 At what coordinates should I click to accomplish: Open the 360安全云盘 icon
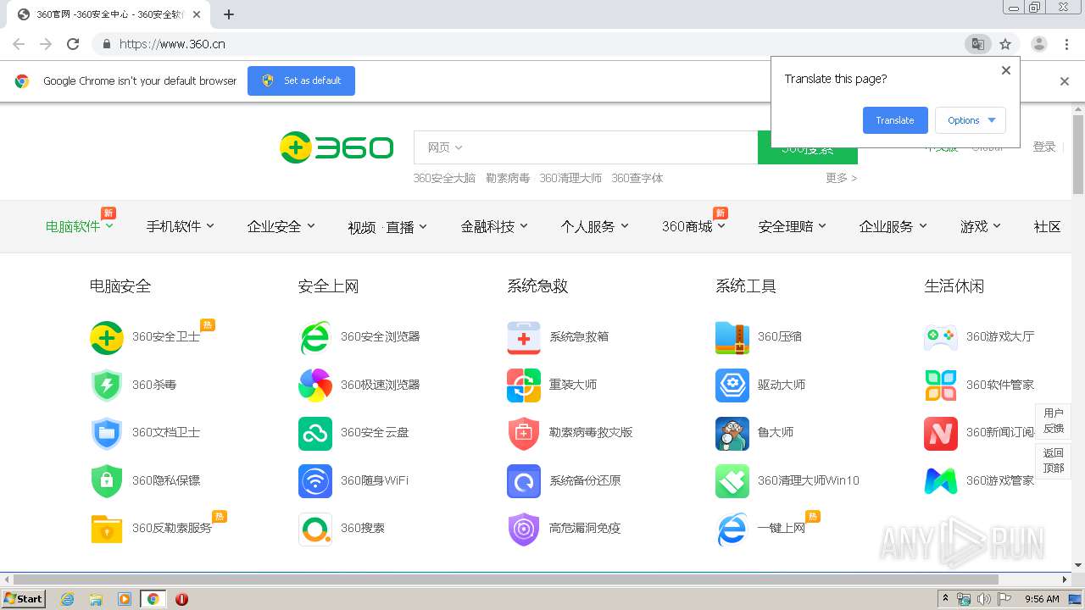click(315, 433)
